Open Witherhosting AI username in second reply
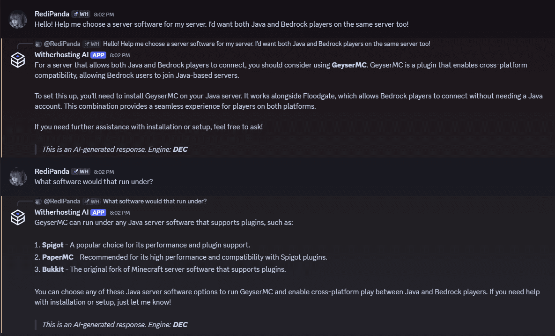 coord(61,212)
